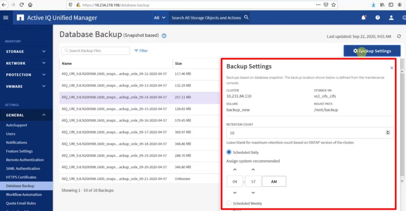Screen dimensions: 406x211
Task: Bookmark page with the star icon
Action: click(333, 5)
